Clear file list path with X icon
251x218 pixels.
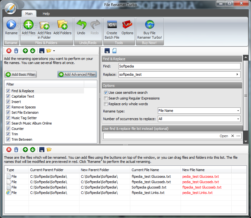233,136
